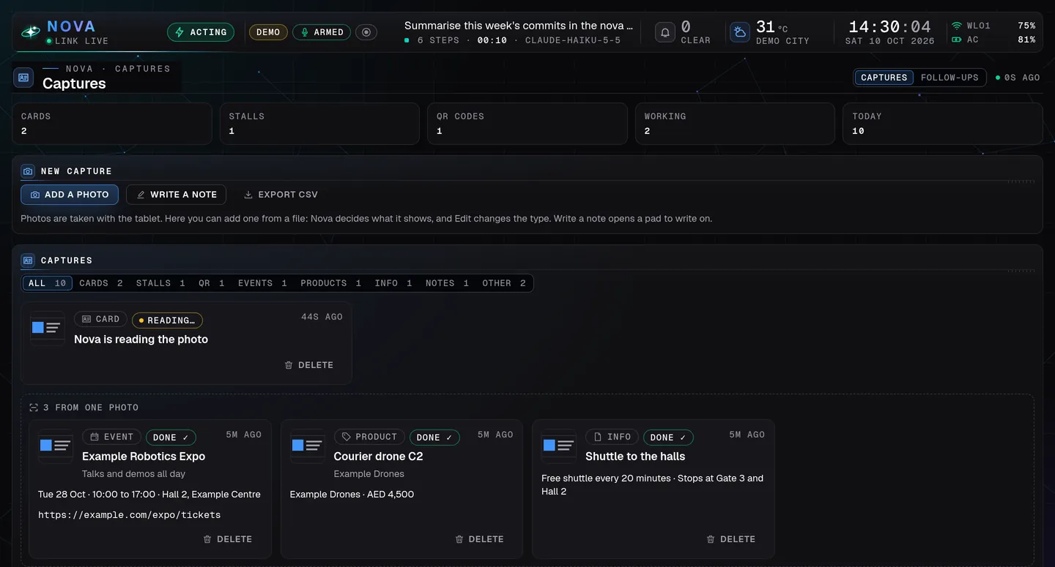1055x567 pixels.
Task: Click the Nova logo icon
Action: (x=31, y=32)
